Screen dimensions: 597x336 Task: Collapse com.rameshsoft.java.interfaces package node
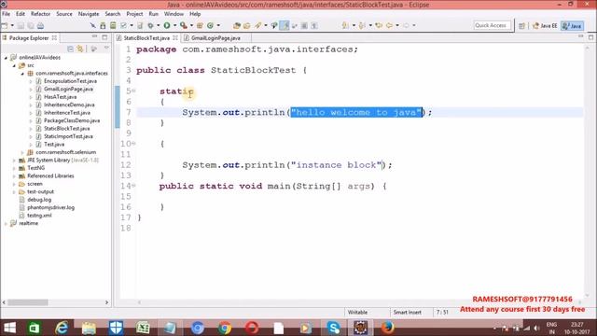(x=22, y=74)
